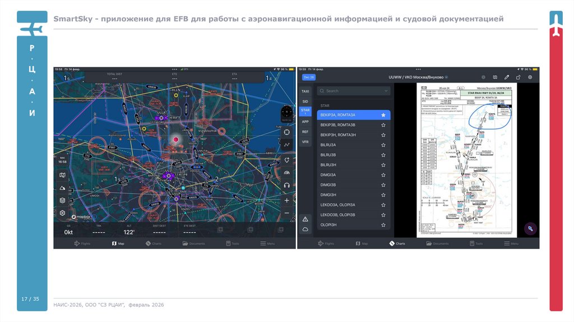Select the pencil annotation tool
The height and width of the screenshot is (322, 574).
pyautogui.click(x=507, y=77)
